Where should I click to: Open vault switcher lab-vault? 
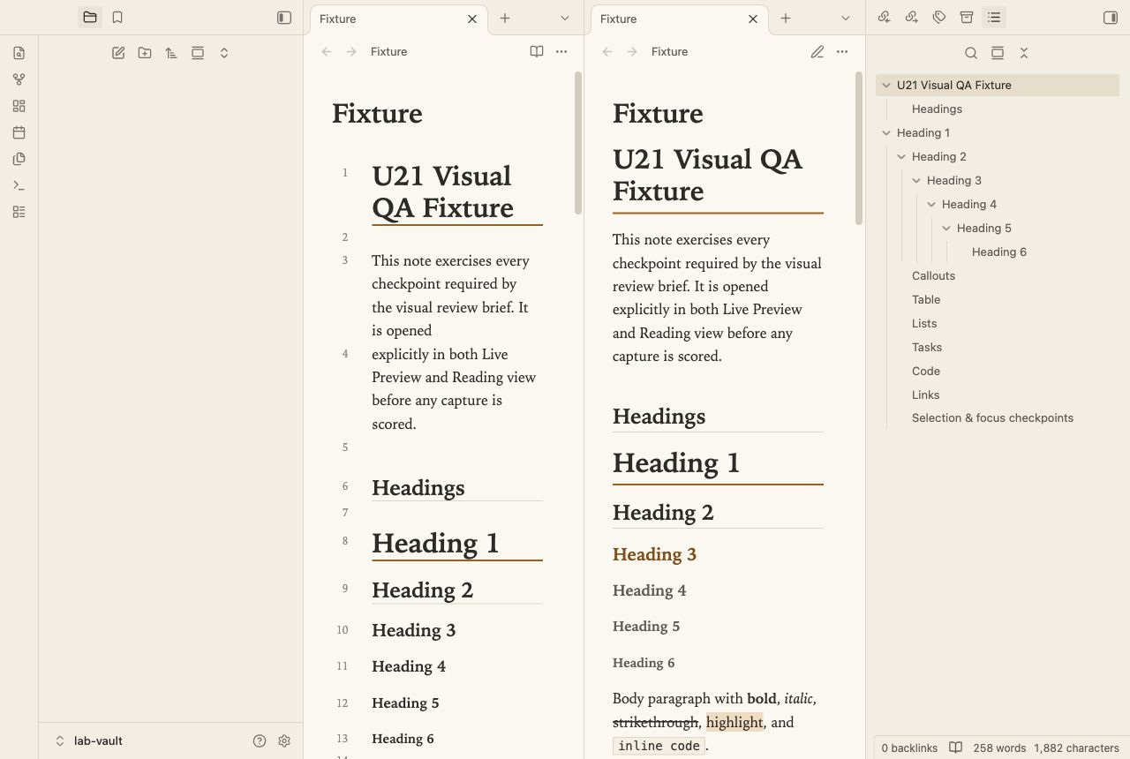click(89, 741)
